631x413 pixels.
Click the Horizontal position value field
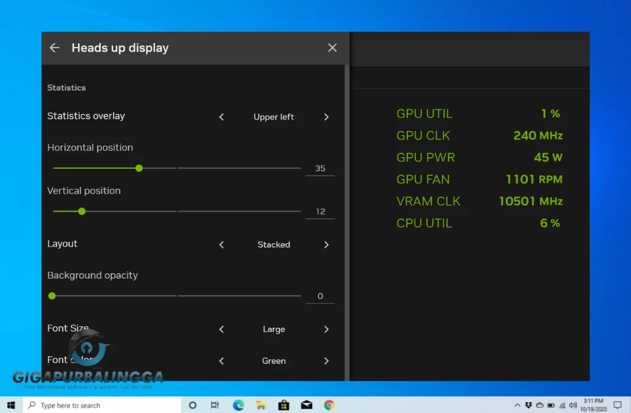[x=320, y=168]
